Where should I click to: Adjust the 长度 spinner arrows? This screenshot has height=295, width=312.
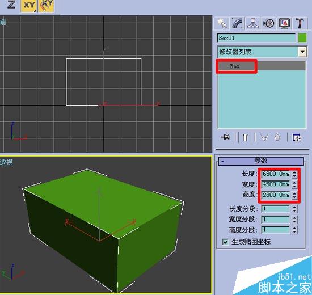294,174
